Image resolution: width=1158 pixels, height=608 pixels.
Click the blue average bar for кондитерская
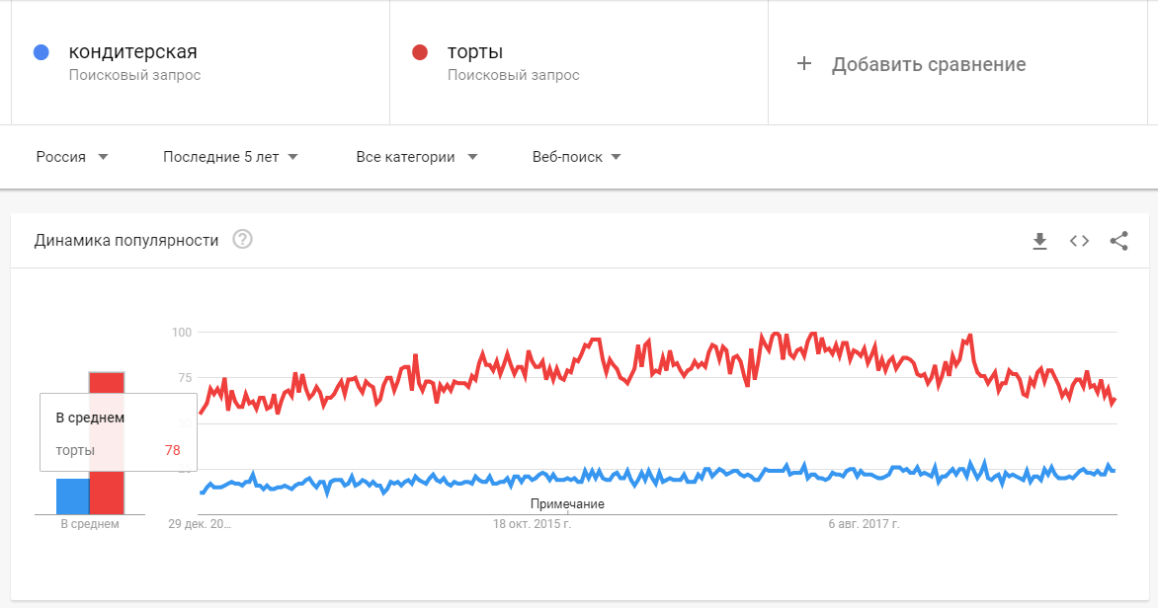(72, 496)
